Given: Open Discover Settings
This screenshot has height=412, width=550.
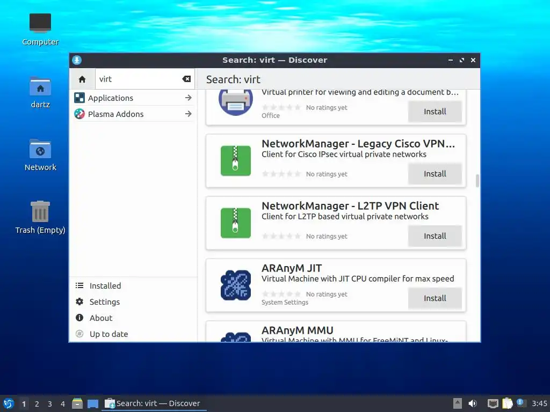Looking at the screenshot, I should [133, 301].
